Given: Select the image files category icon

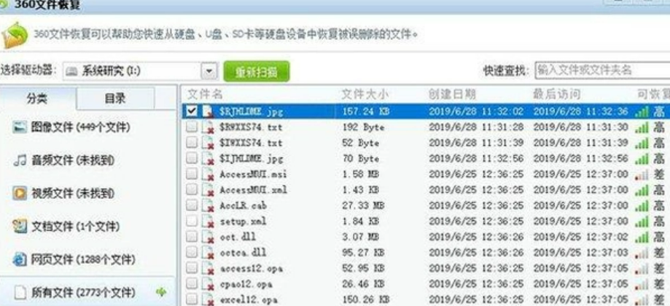Looking at the screenshot, I should click(20, 127).
